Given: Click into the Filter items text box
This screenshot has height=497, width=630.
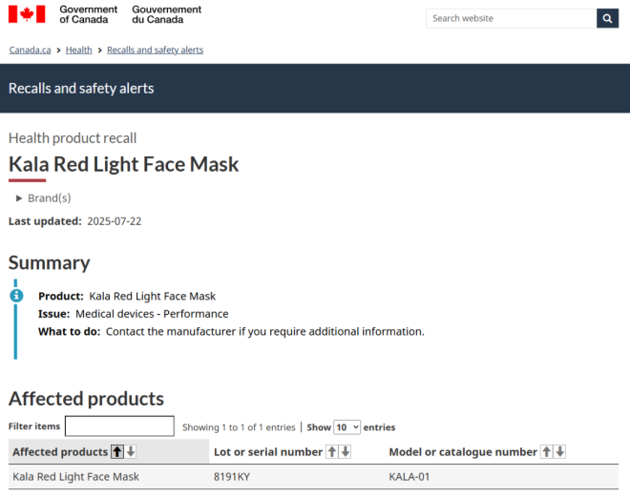Looking at the screenshot, I should point(119,426).
